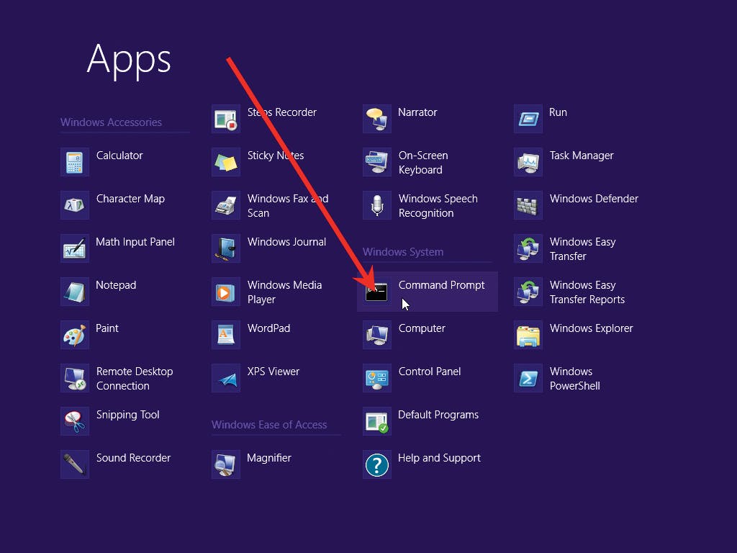Click the Windows Accessories group header
Image resolution: width=737 pixels, height=553 pixels.
111,122
